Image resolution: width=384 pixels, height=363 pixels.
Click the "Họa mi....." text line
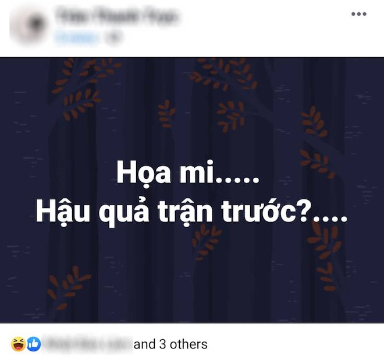188,173
